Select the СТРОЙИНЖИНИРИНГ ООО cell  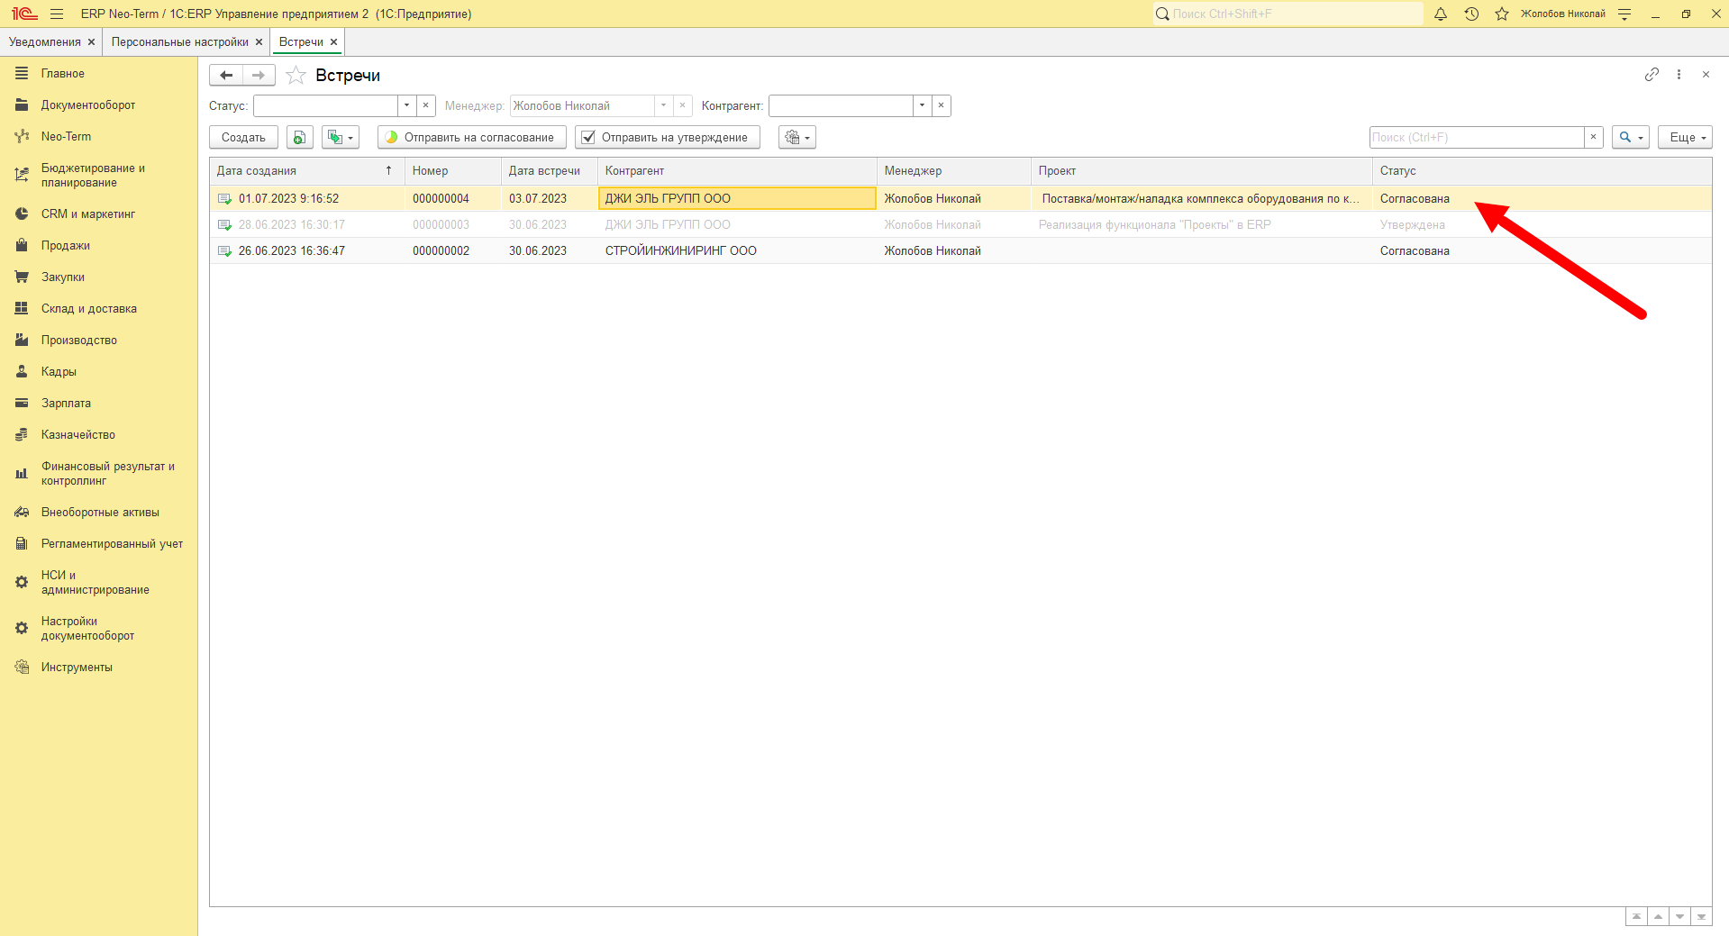(737, 250)
